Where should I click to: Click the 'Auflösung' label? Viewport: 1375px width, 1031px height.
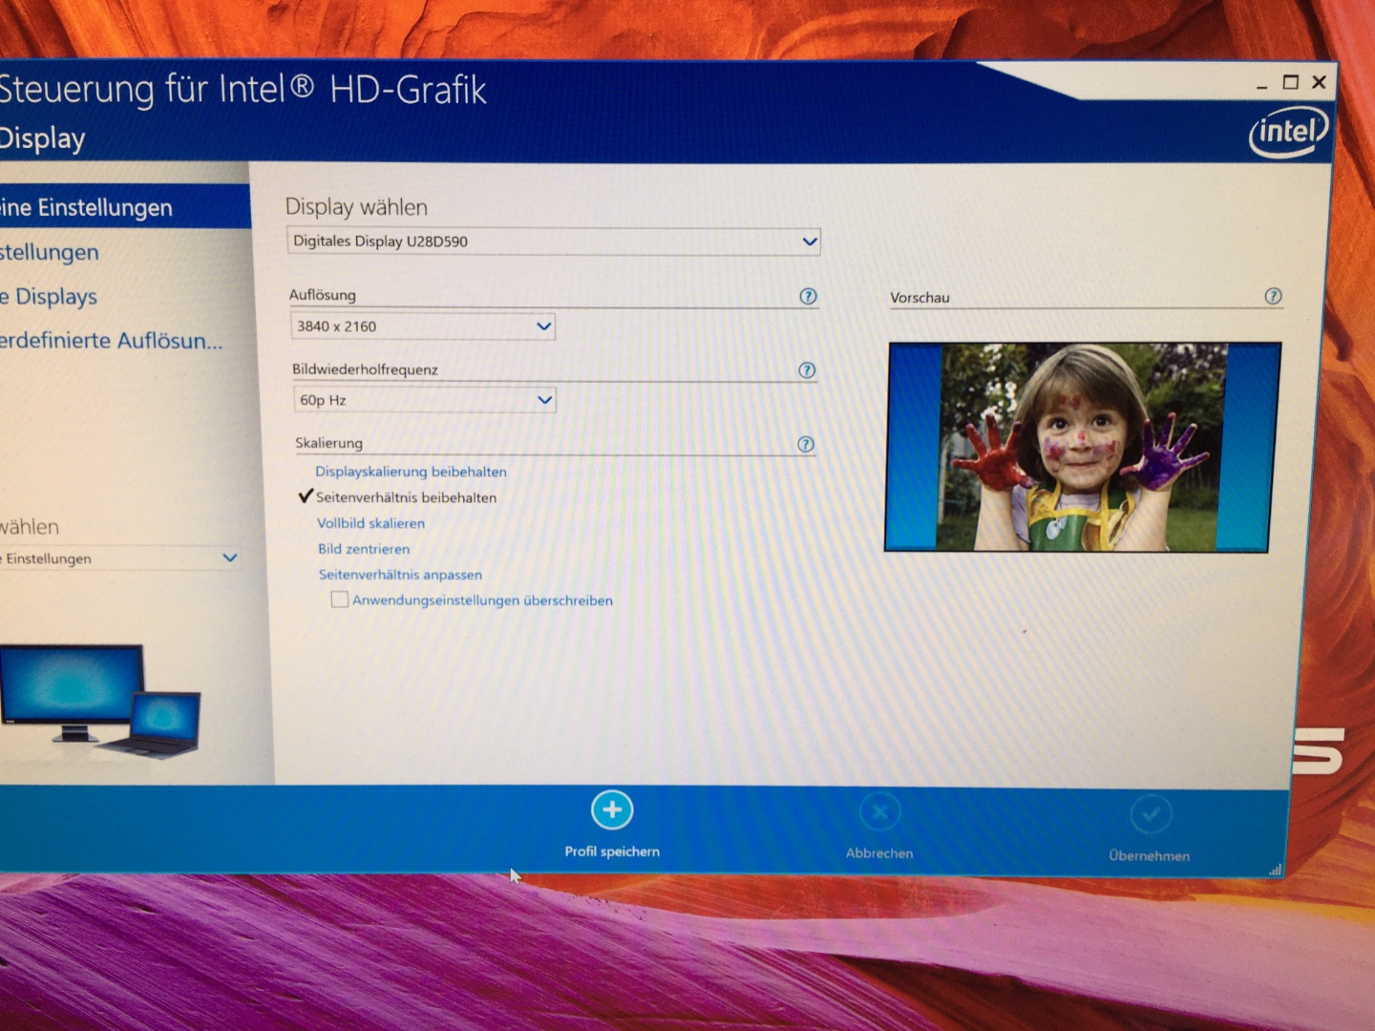(323, 295)
